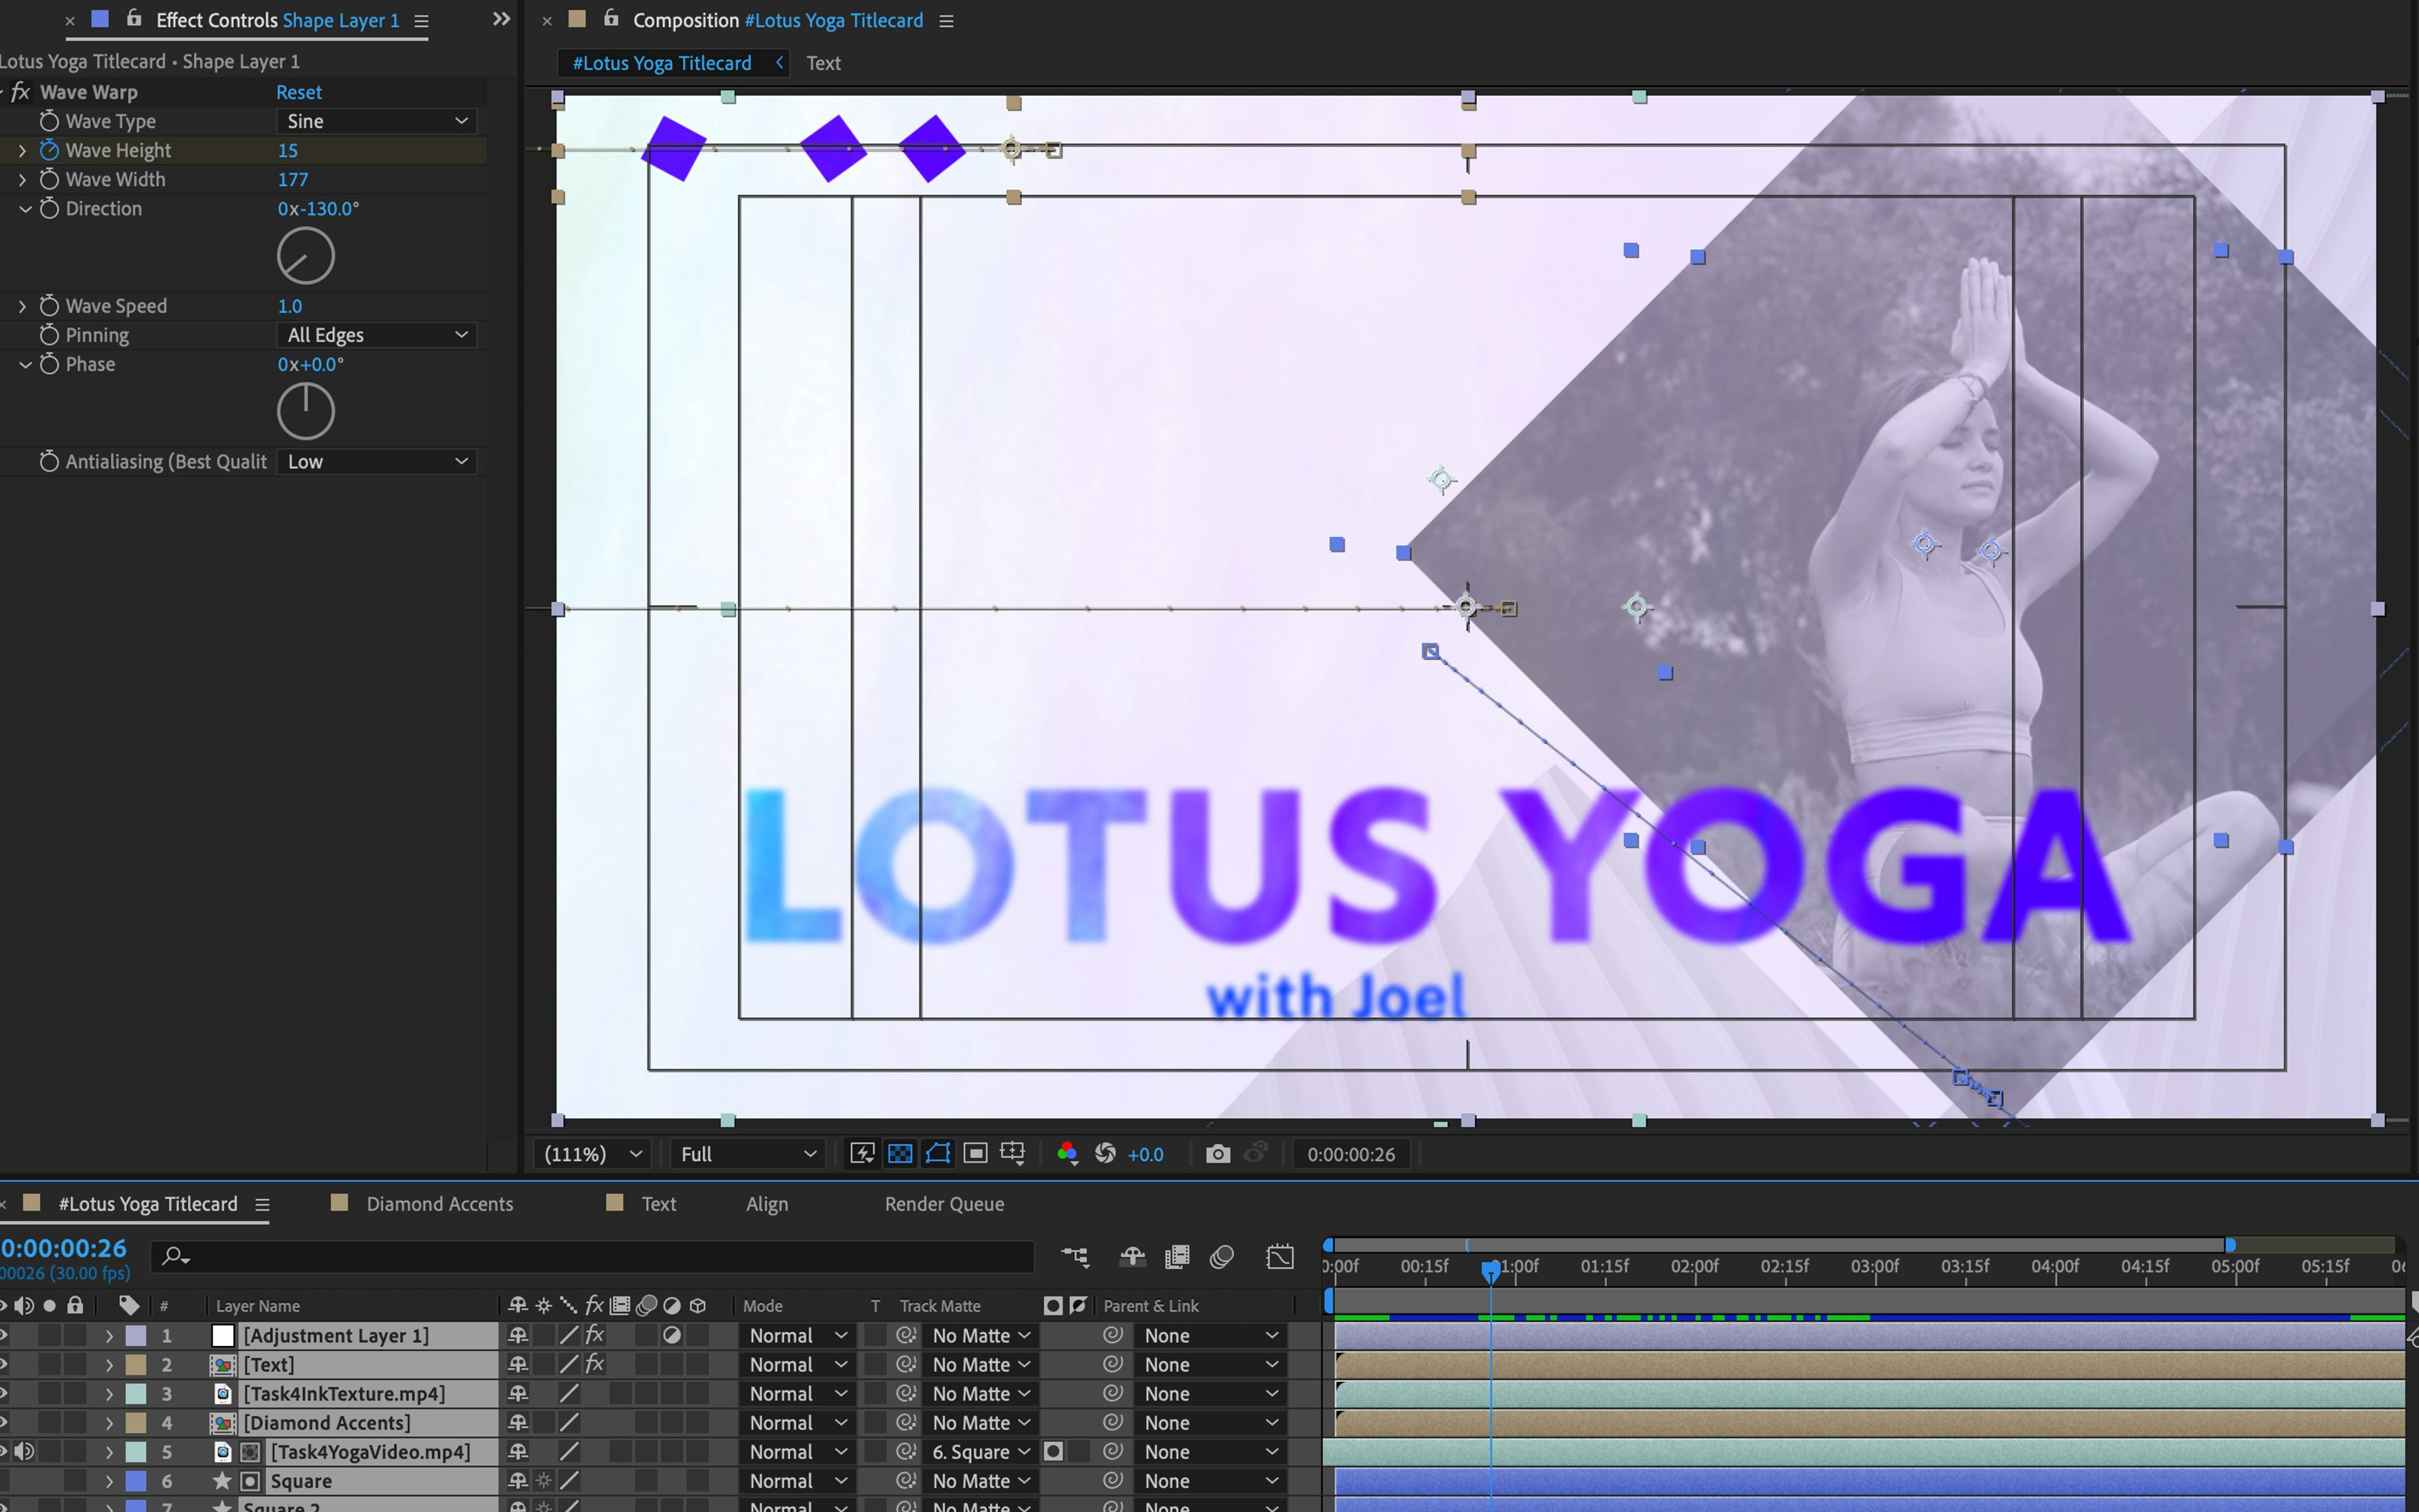Screen dimensions: 2419x1512
Task: Click Reset on the Wave Warp effect
Action: click(x=298, y=92)
